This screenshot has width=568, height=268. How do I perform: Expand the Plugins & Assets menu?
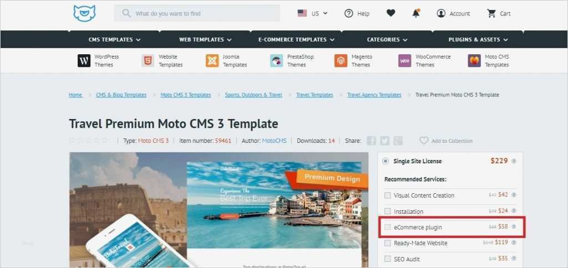pyautogui.click(x=478, y=39)
